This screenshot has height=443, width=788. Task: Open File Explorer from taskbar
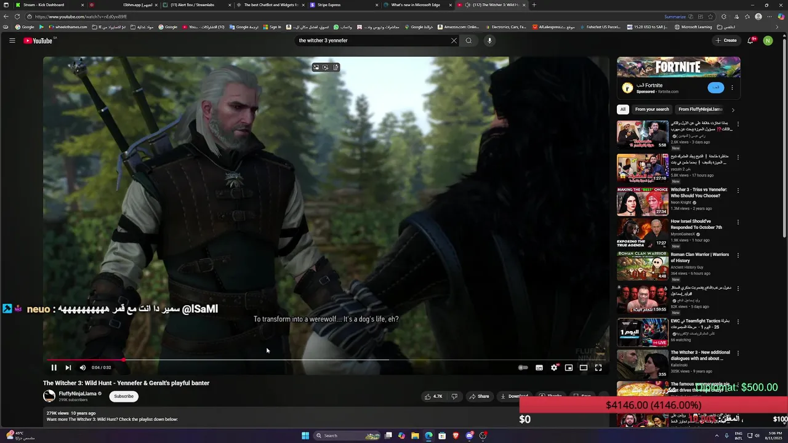pos(415,436)
